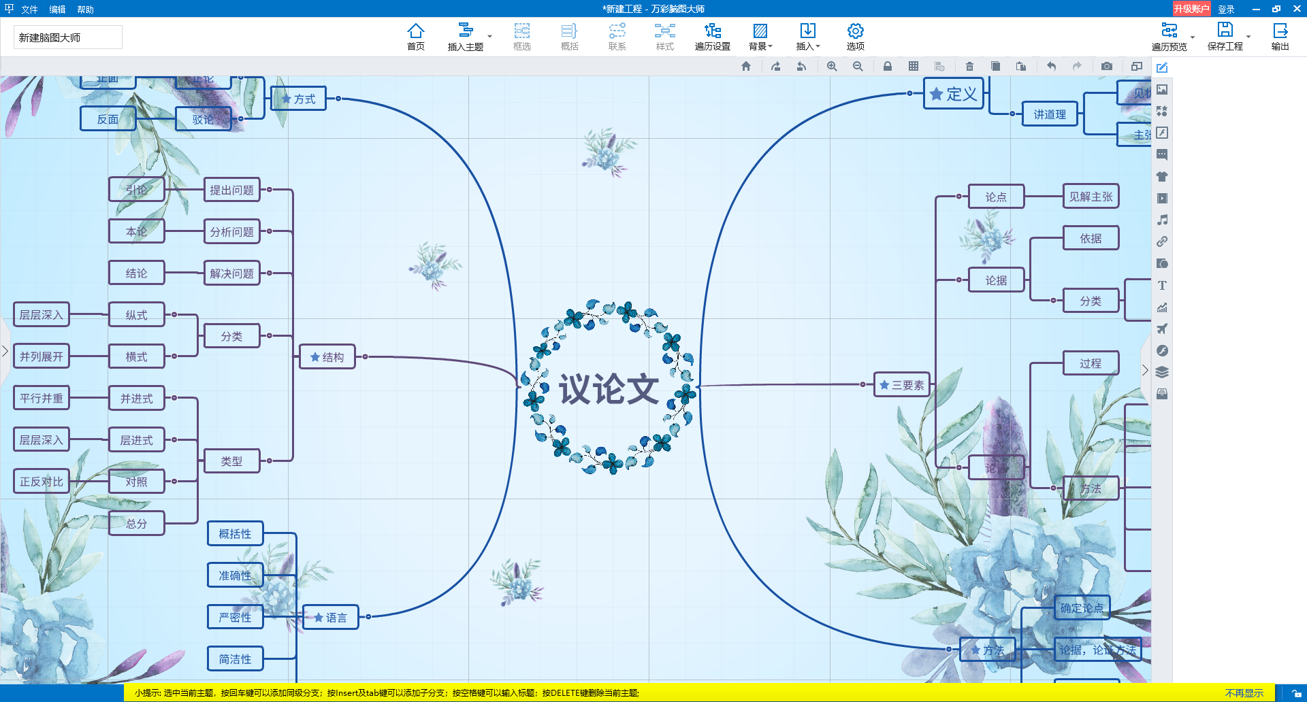Open the 背景 background dropdown
Viewport: 1307px width, 702px height.
click(760, 37)
